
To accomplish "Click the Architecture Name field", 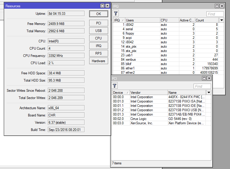I will pyautogui.click(x=66, y=108).
